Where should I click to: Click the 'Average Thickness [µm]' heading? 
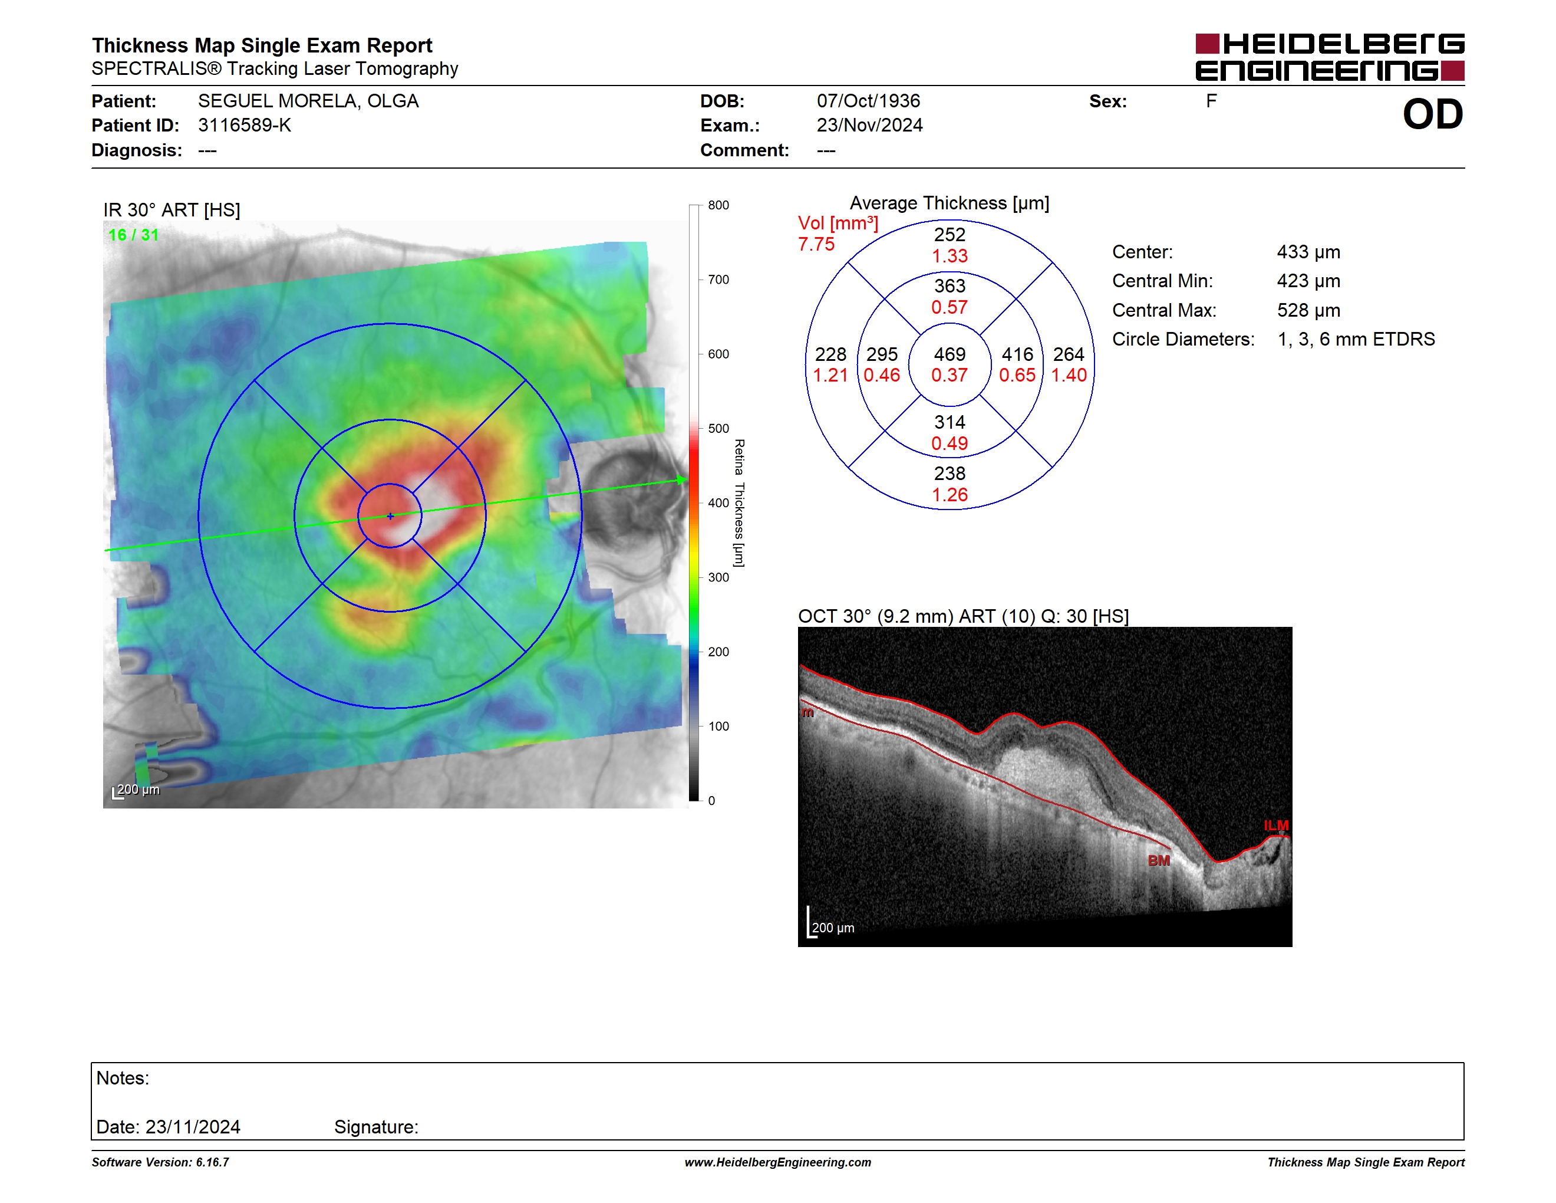click(x=950, y=203)
